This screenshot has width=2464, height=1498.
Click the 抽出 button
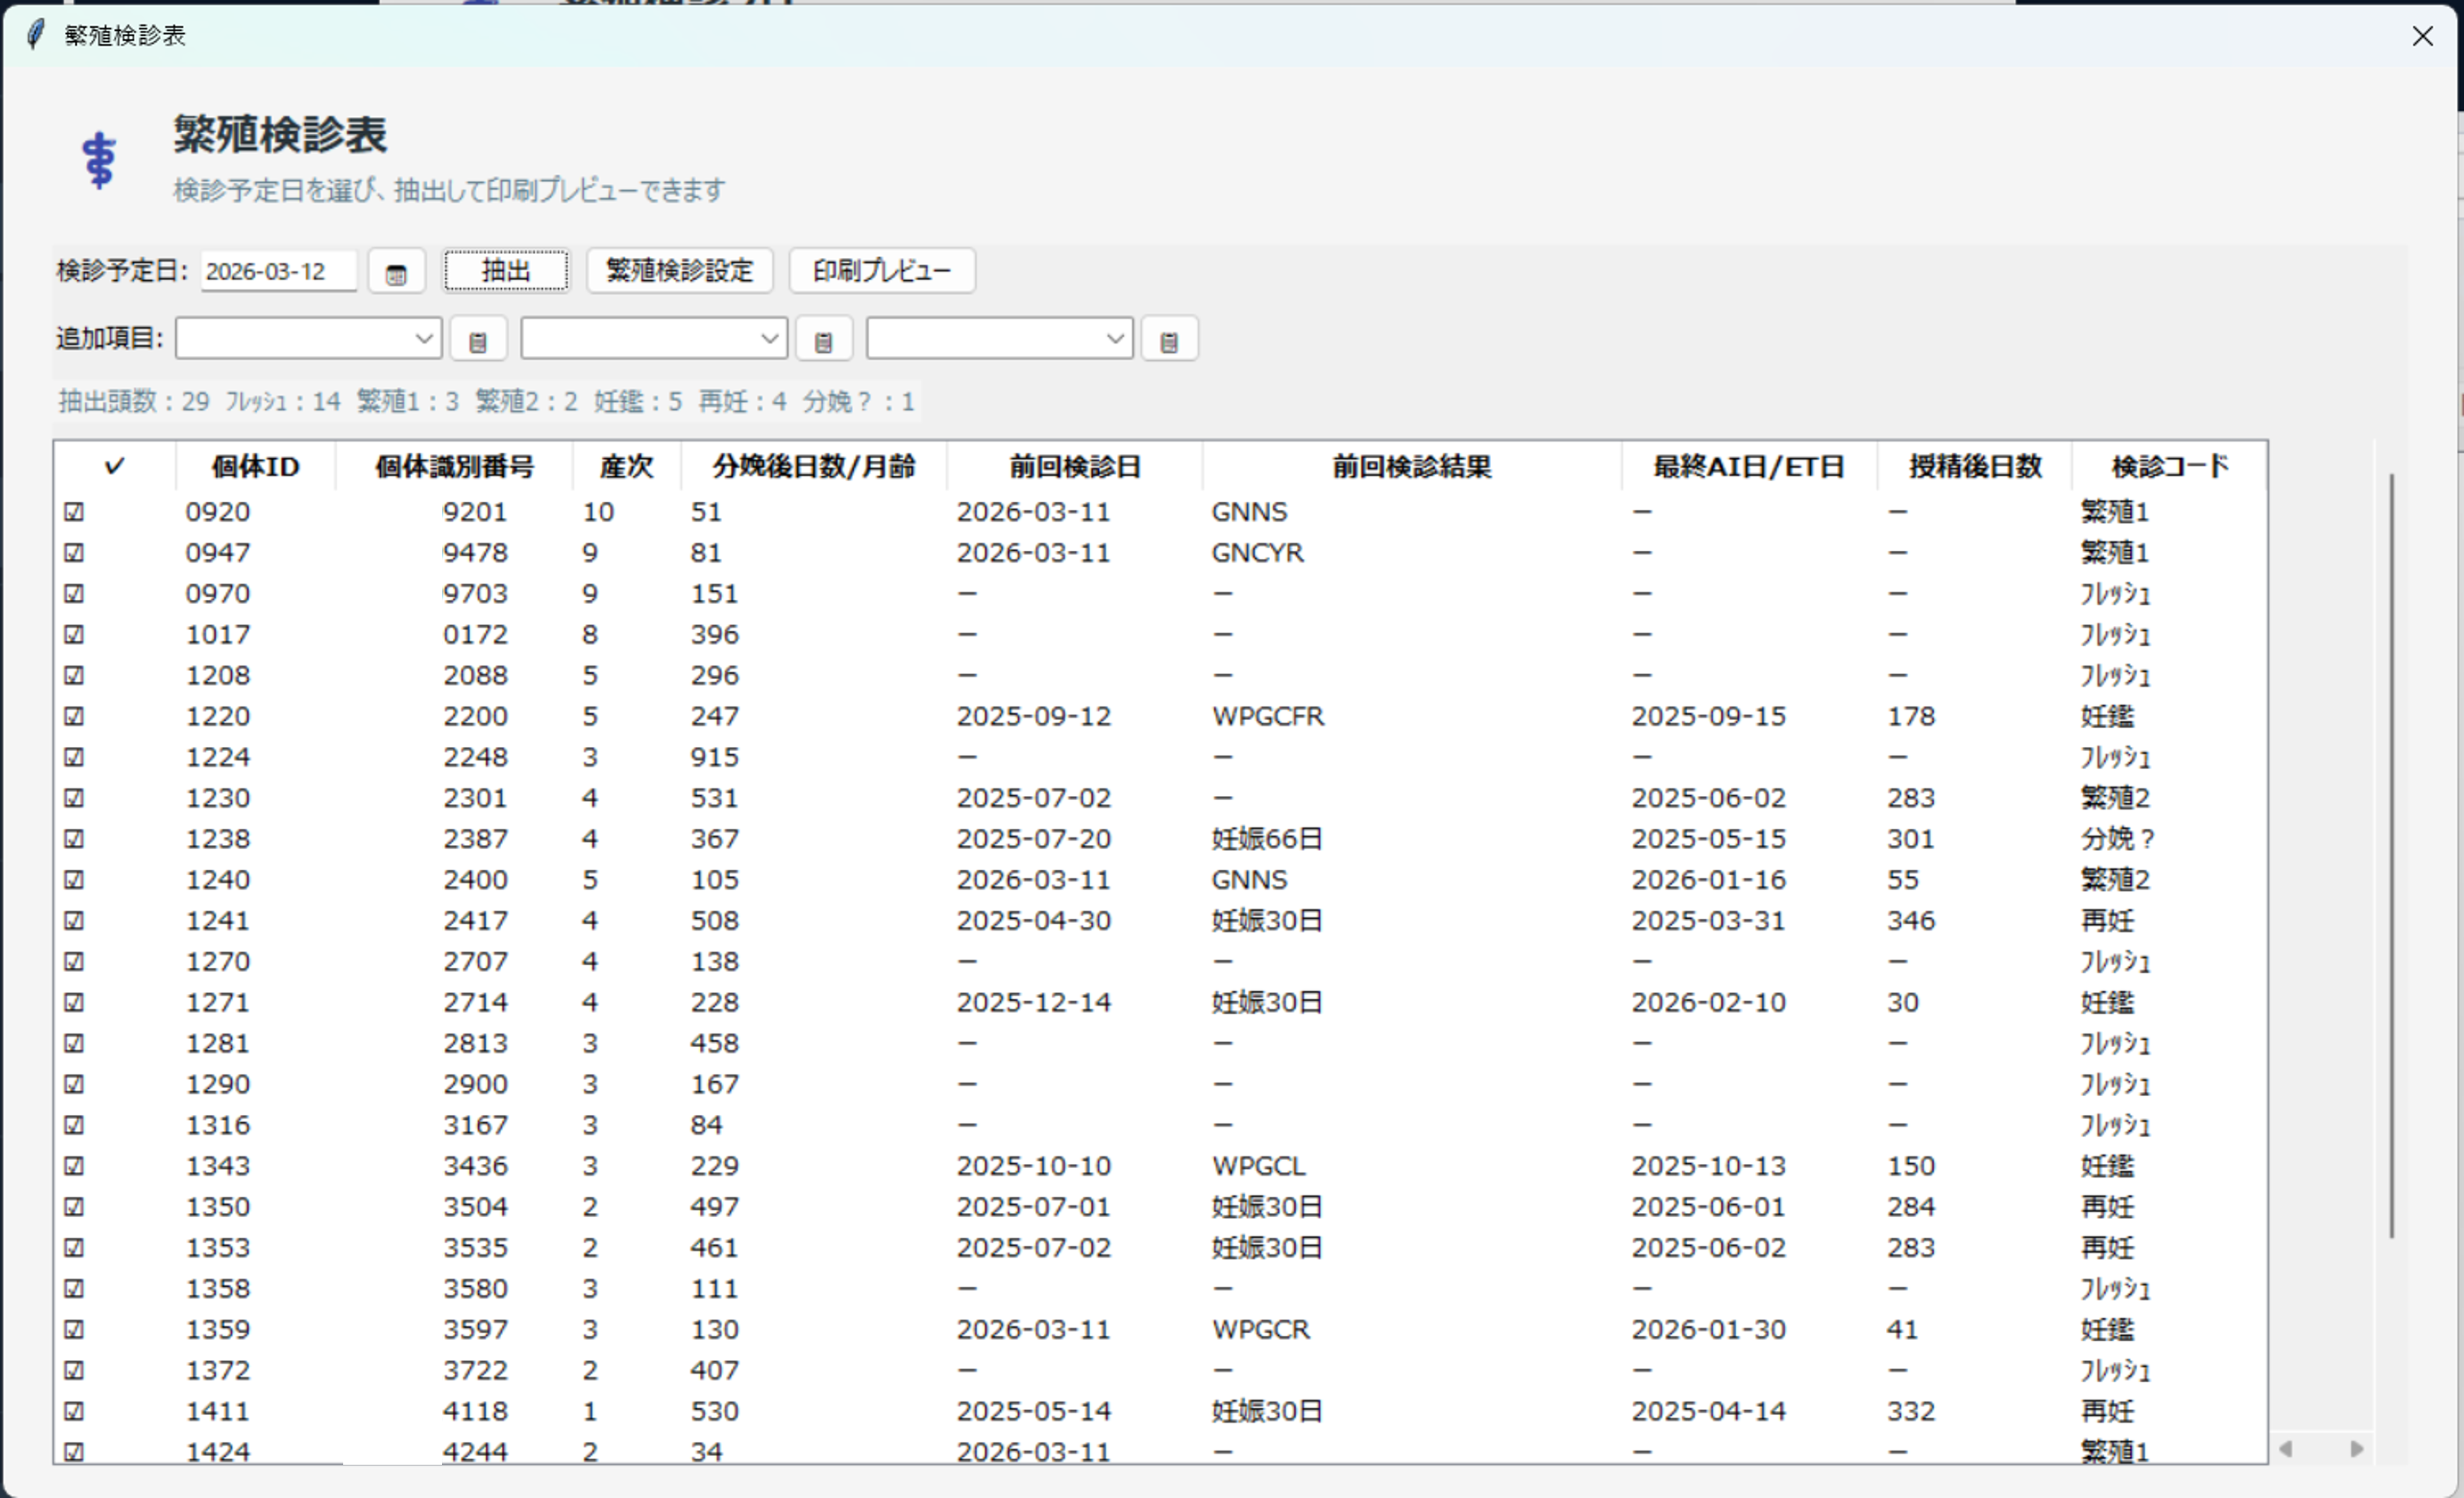coord(506,271)
